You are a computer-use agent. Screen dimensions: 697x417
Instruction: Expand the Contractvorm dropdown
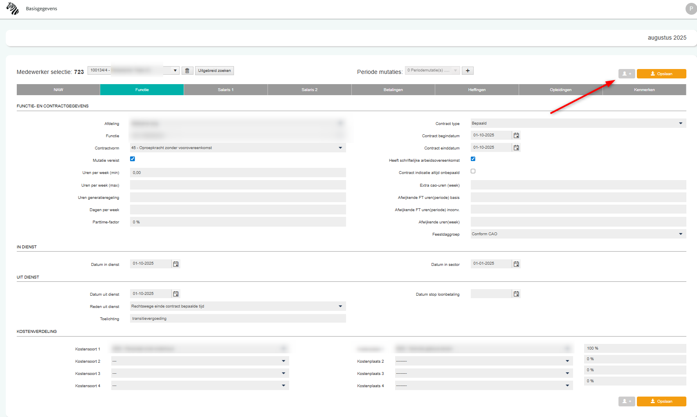tap(238, 148)
